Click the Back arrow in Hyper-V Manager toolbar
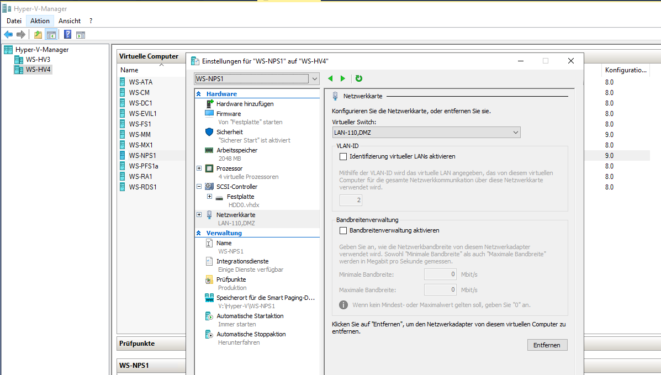 click(x=8, y=35)
